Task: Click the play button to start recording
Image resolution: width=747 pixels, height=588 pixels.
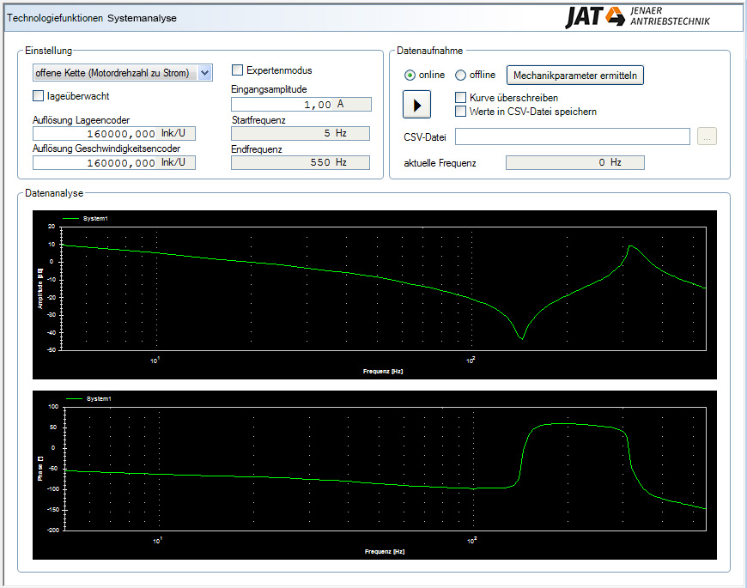Action: tap(416, 105)
